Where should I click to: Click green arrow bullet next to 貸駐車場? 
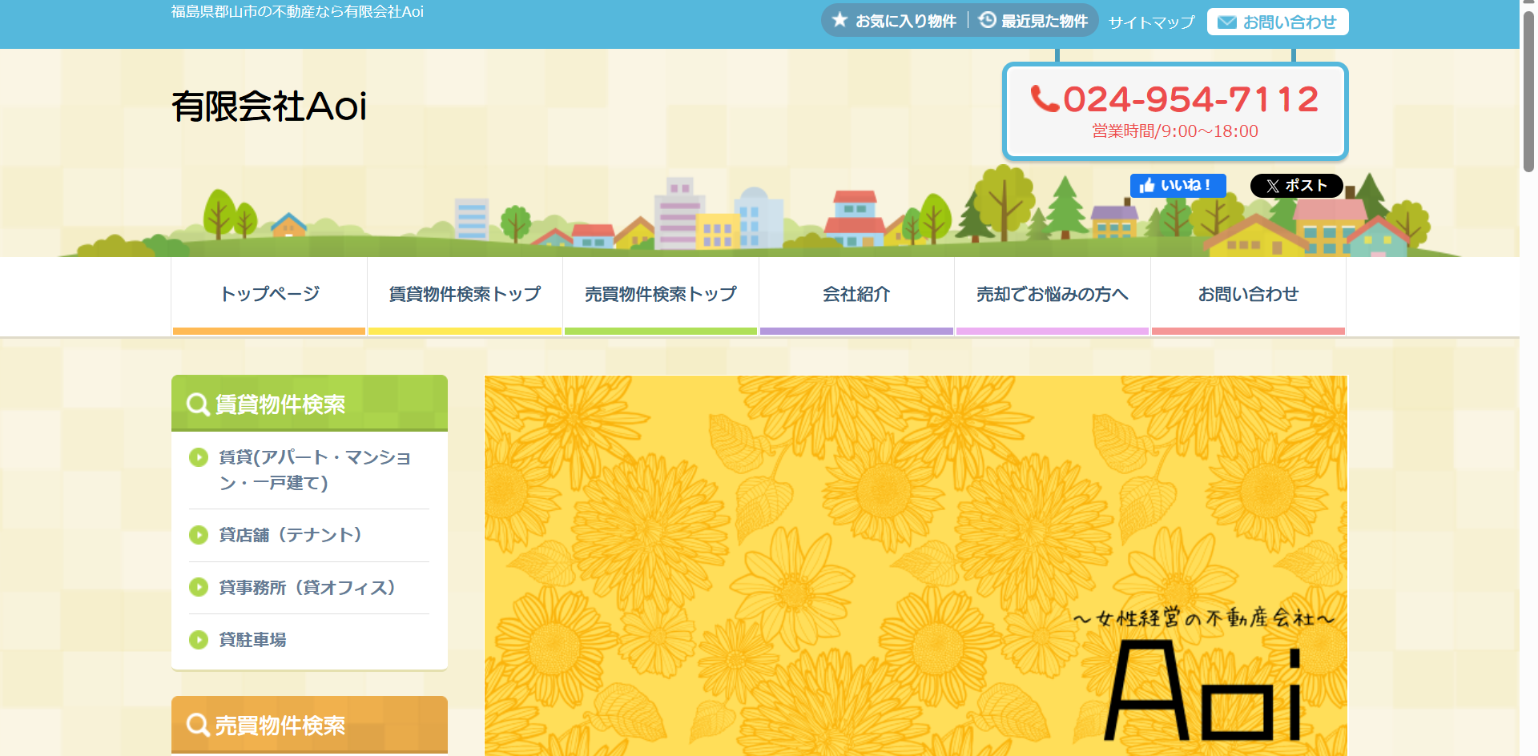click(199, 640)
